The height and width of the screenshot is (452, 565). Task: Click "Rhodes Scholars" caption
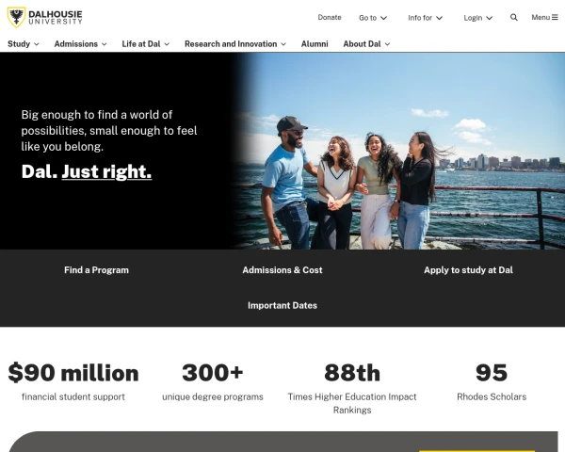[492, 396]
